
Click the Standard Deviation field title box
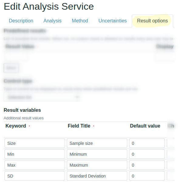(97, 176)
